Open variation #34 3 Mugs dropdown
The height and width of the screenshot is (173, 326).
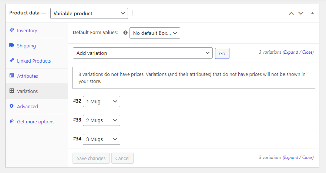[x=101, y=139]
